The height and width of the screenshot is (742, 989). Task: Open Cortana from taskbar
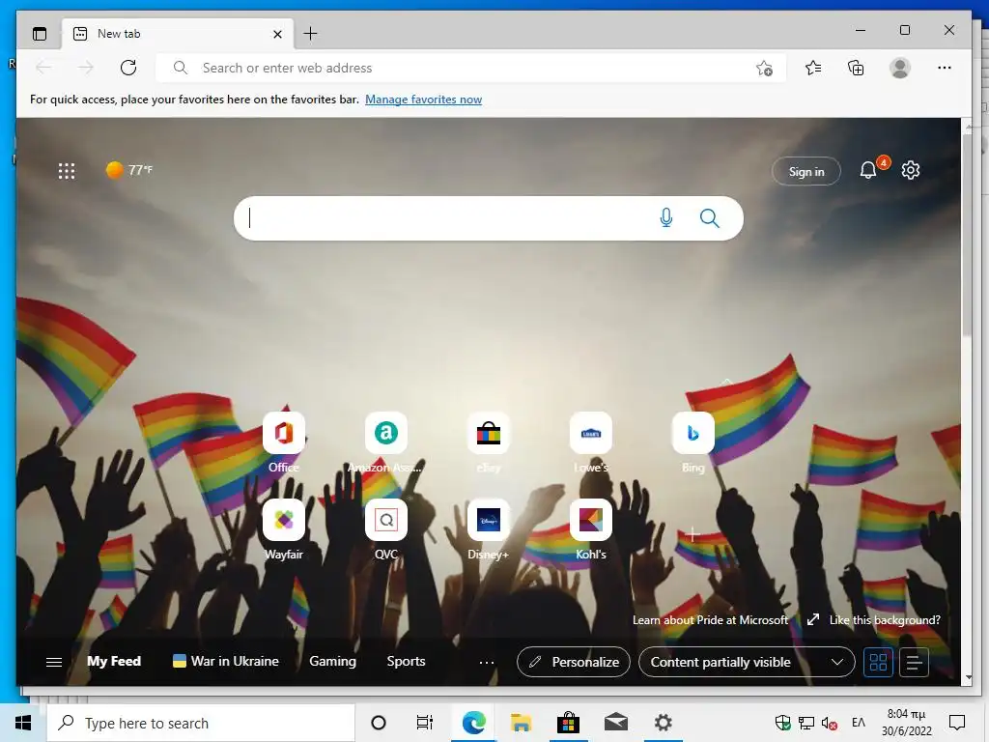coord(379,723)
